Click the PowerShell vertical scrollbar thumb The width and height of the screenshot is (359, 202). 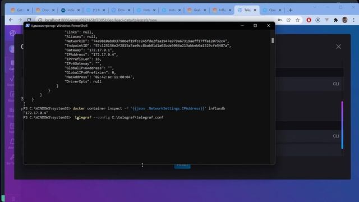click(272, 40)
